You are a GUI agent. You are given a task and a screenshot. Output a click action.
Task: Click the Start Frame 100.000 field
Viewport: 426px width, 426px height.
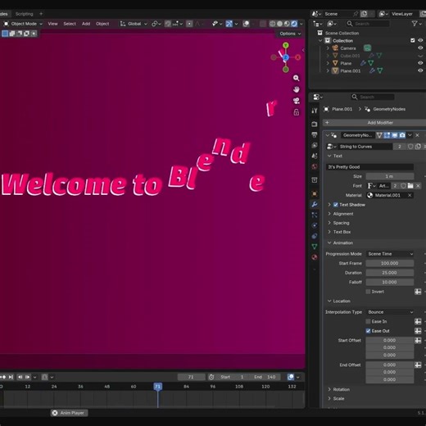click(390, 263)
